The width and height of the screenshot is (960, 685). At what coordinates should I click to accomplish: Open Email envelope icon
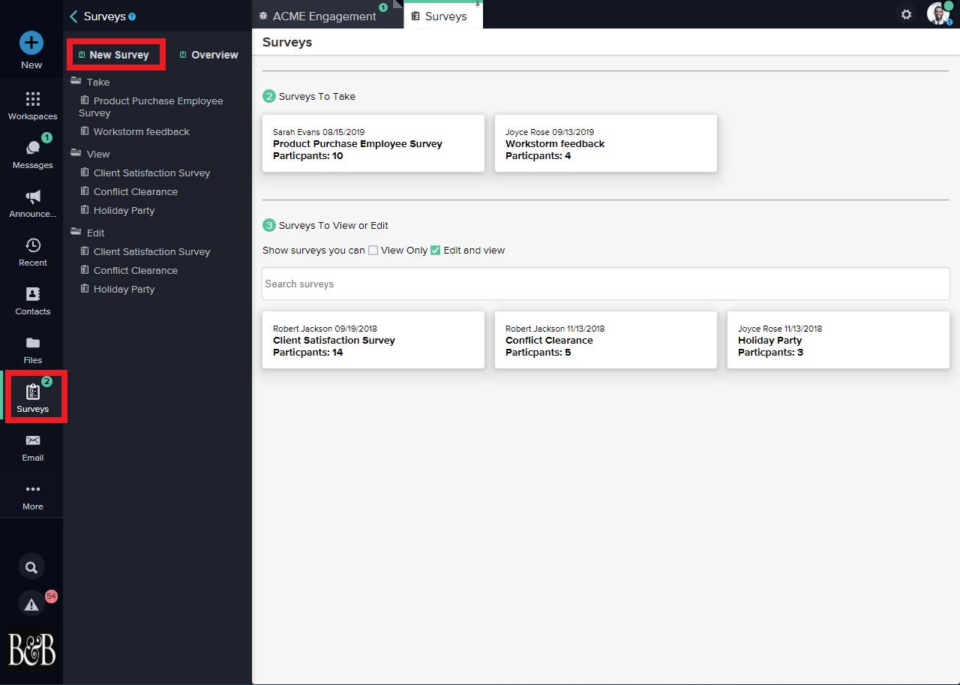pyautogui.click(x=32, y=440)
